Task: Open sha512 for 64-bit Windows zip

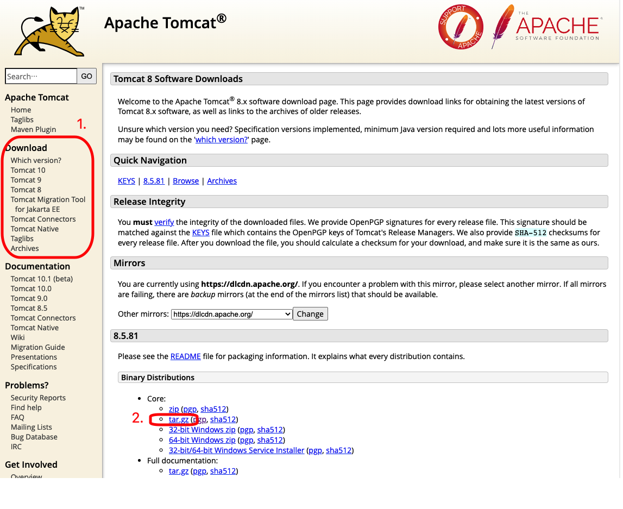Action: [270, 440]
